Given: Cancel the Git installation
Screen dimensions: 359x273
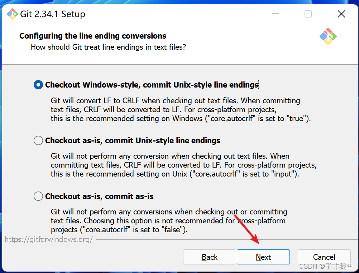Looking at the screenshot, I should click(x=324, y=257).
